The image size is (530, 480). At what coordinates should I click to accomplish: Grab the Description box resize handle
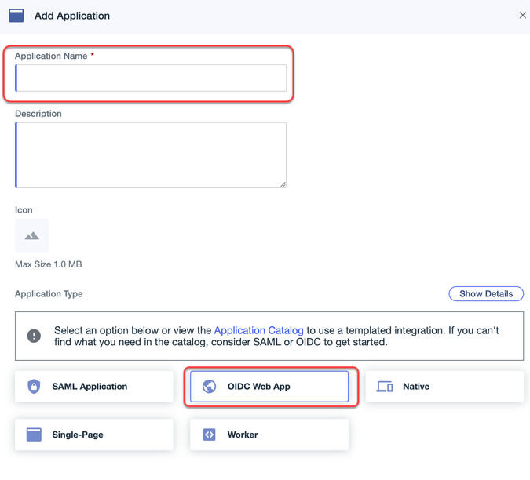[x=283, y=184]
